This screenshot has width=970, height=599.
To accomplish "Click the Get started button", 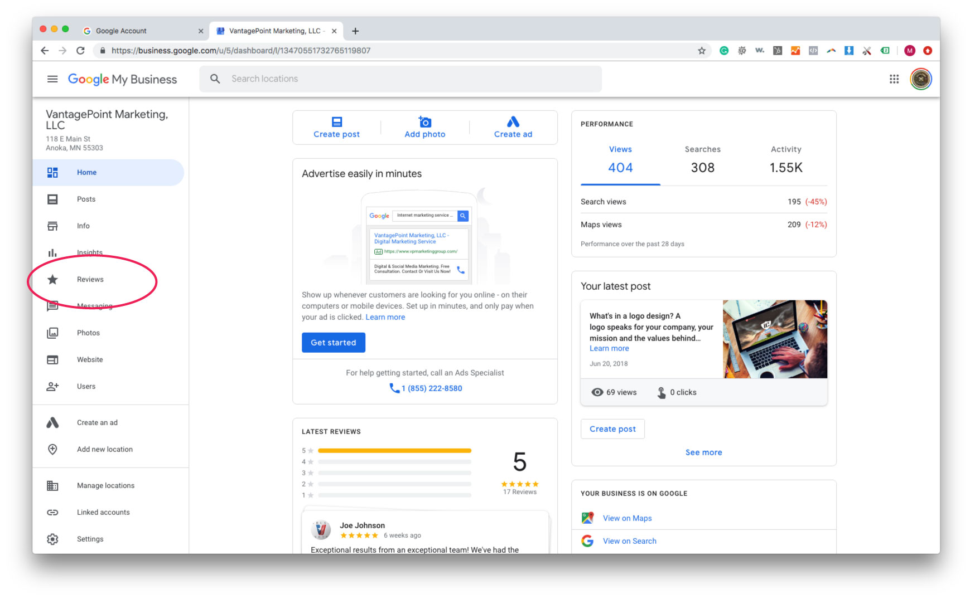I will tap(333, 342).
